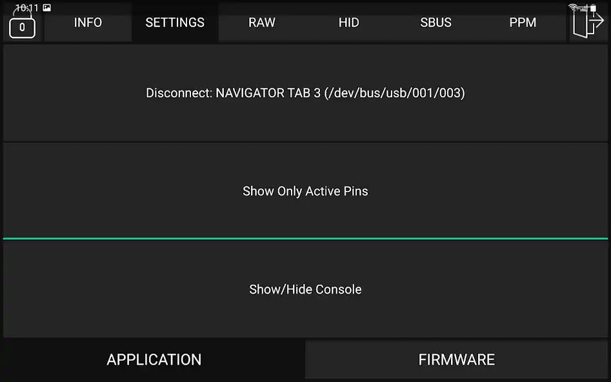Open the FIRMWARE tab
611x382 pixels.
455,359
